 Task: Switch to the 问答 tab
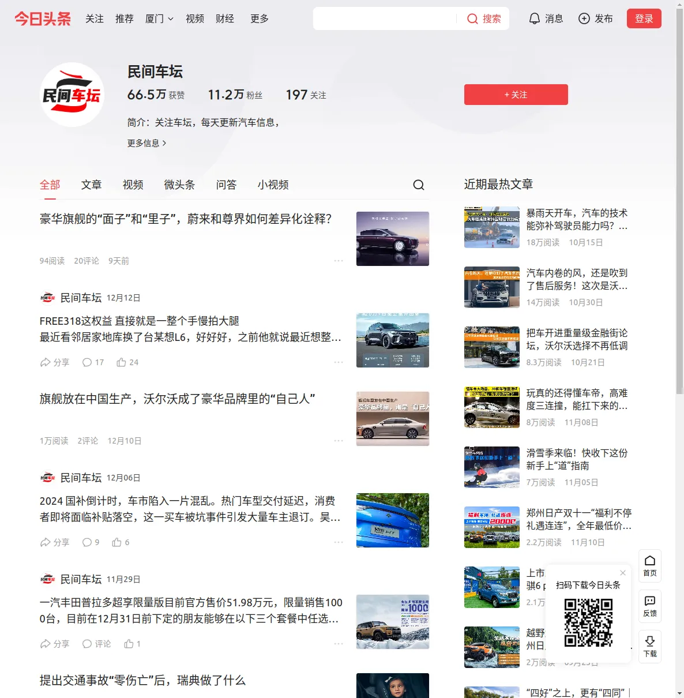click(x=227, y=185)
